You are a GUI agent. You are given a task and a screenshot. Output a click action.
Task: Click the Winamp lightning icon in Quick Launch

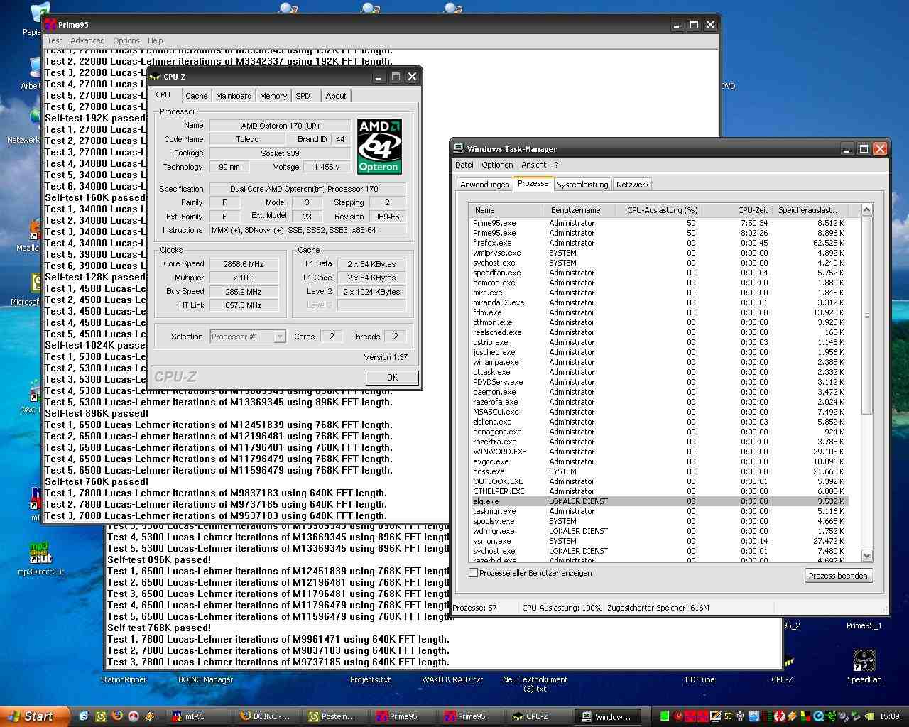(150, 716)
